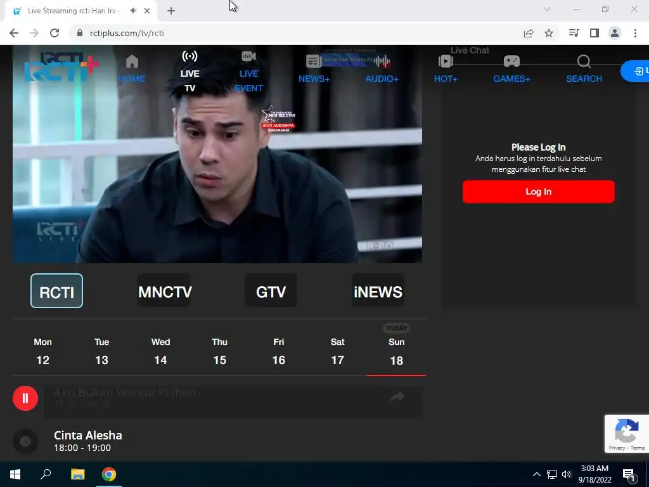Viewport: 649px width, 487px height.
Task: Switch to the iNEWS channel
Action: [x=378, y=290]
